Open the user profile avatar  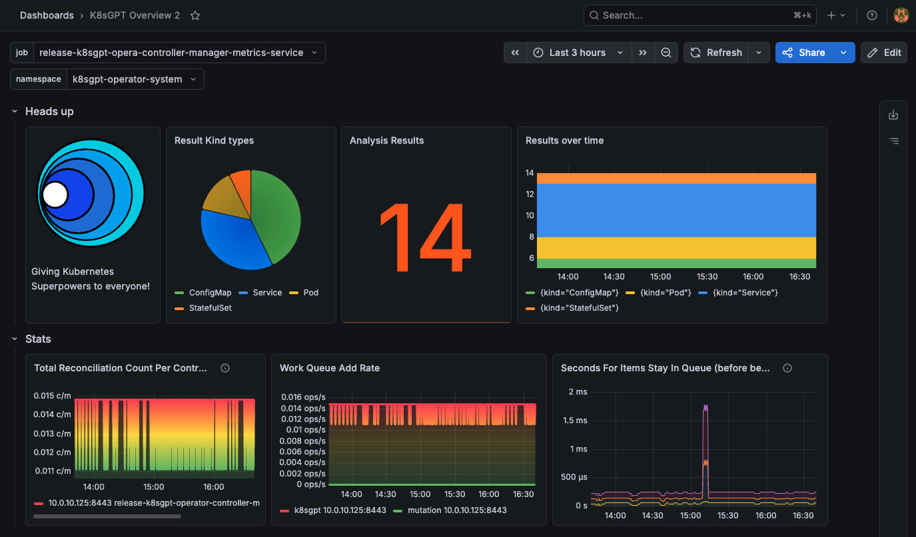[x=901, y=15]
